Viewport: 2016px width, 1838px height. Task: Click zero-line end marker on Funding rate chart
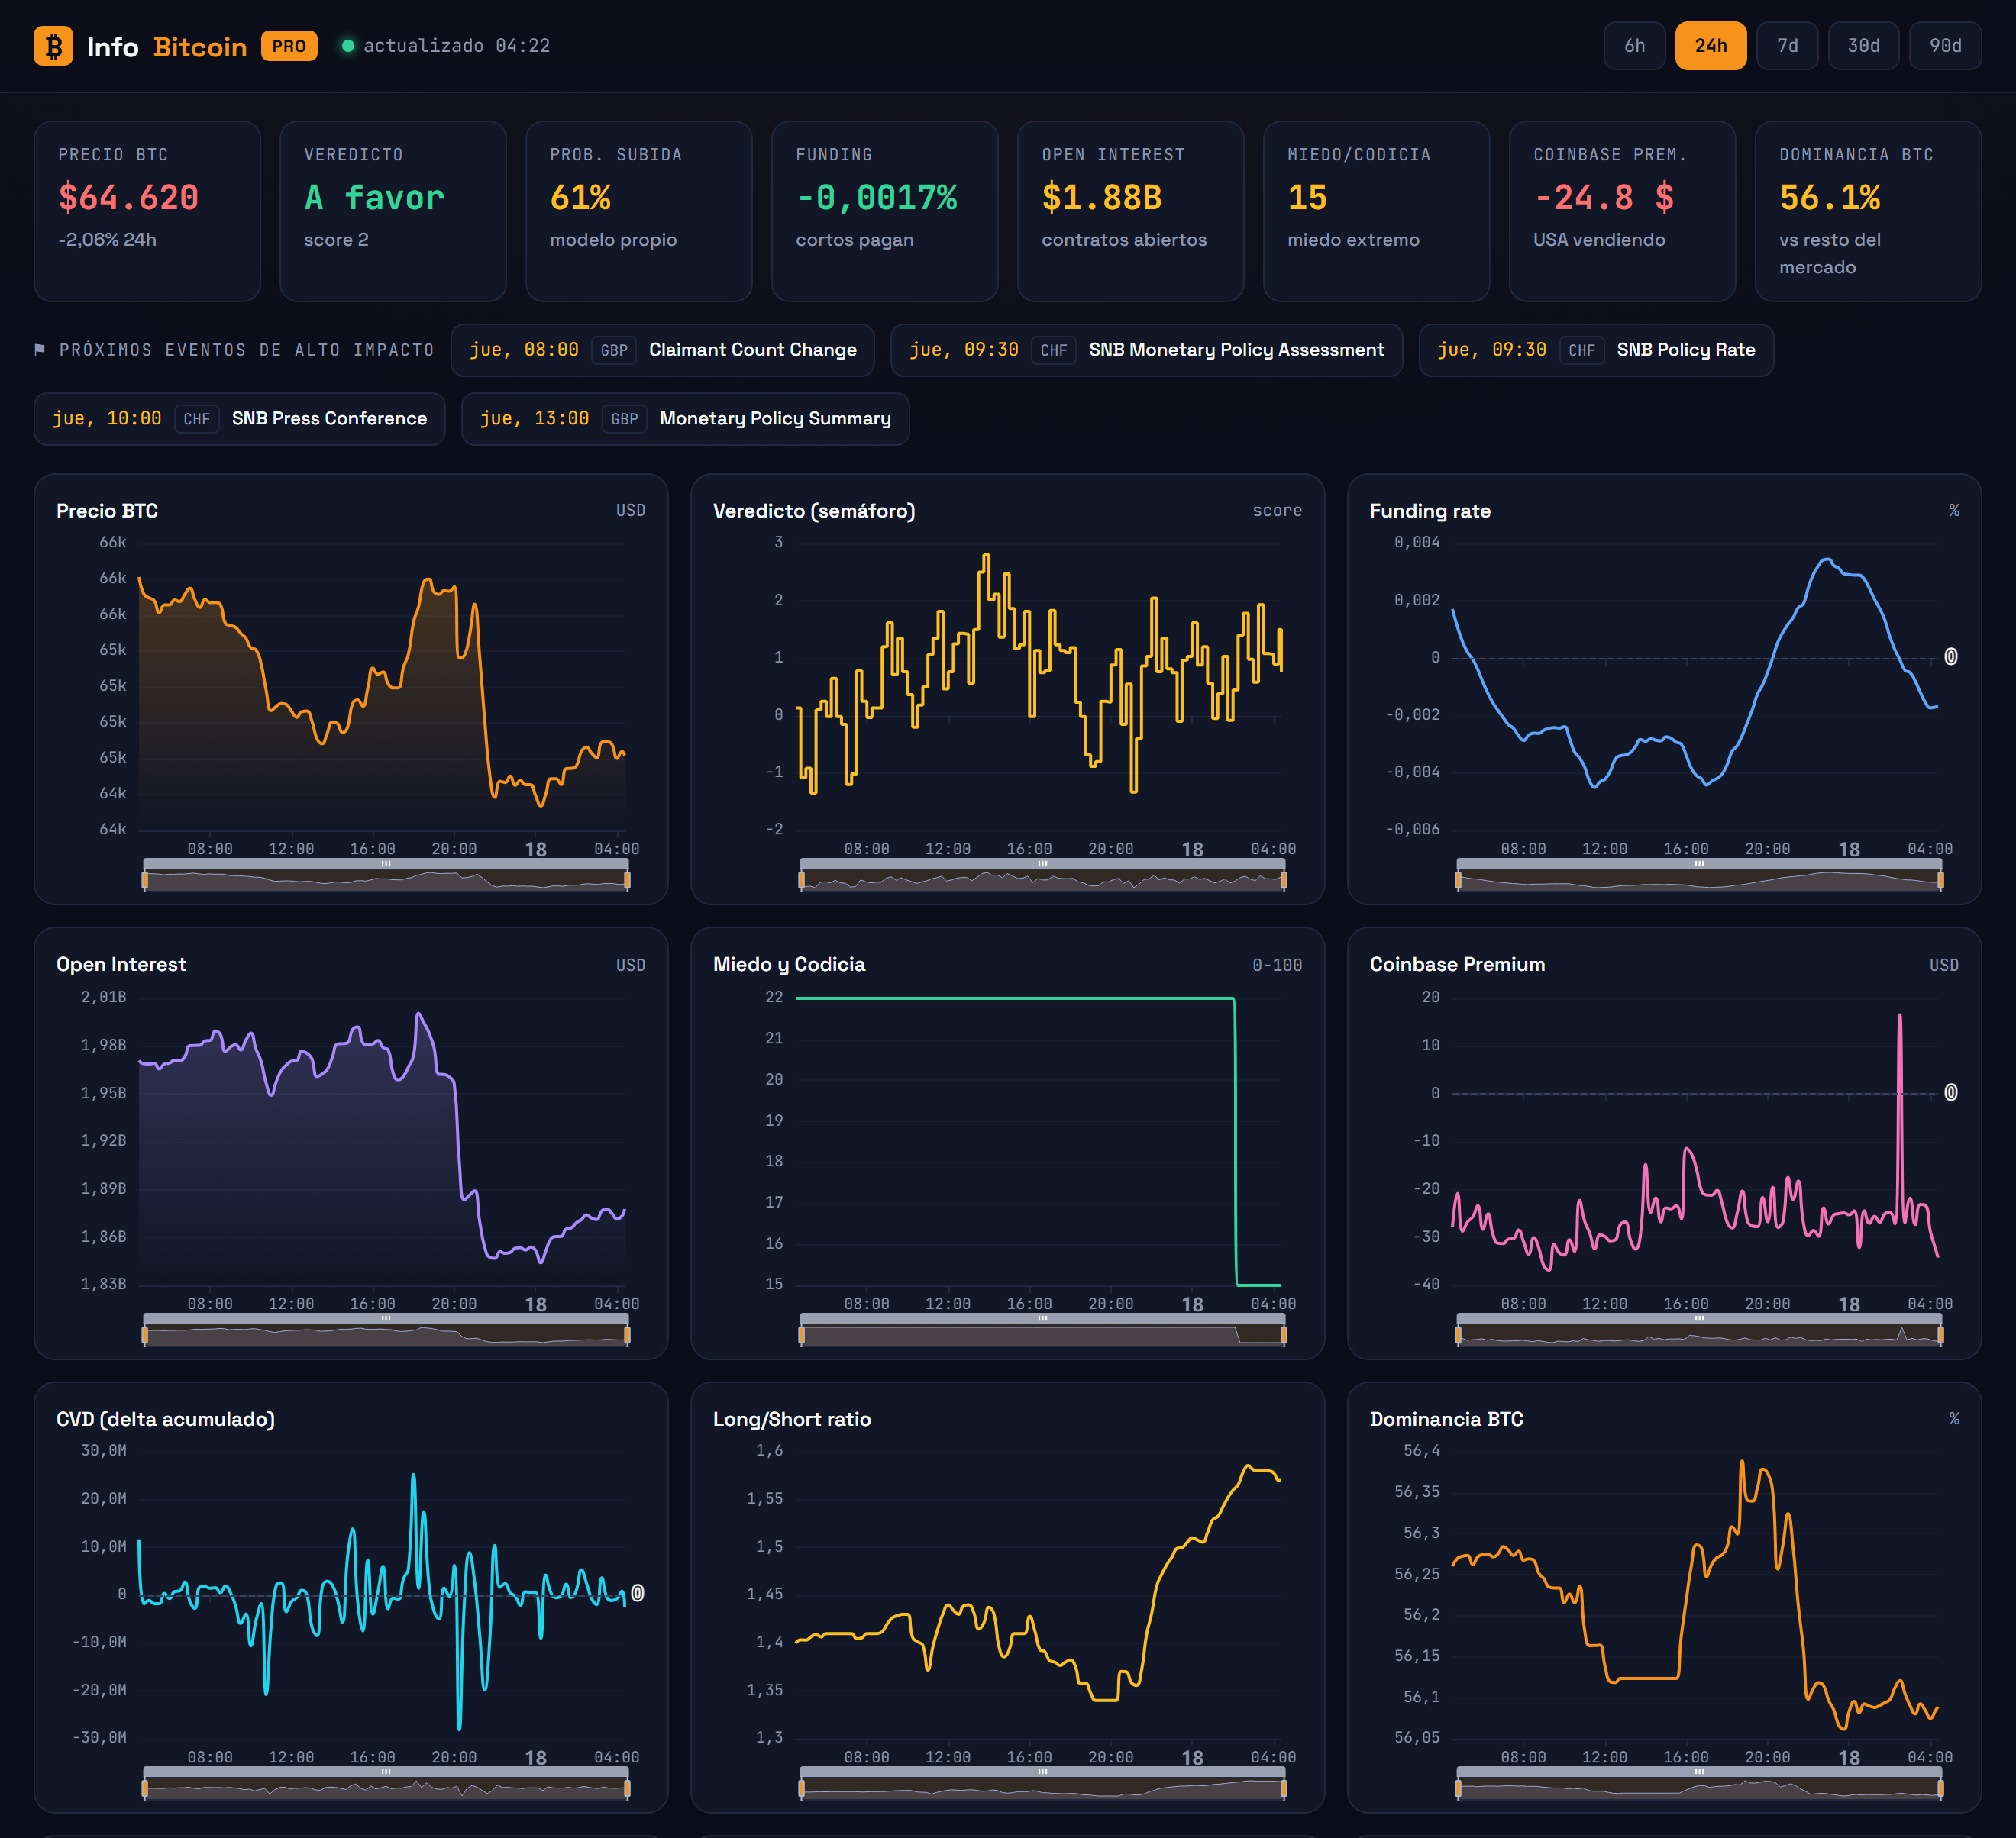click(x=1951, y=656)
